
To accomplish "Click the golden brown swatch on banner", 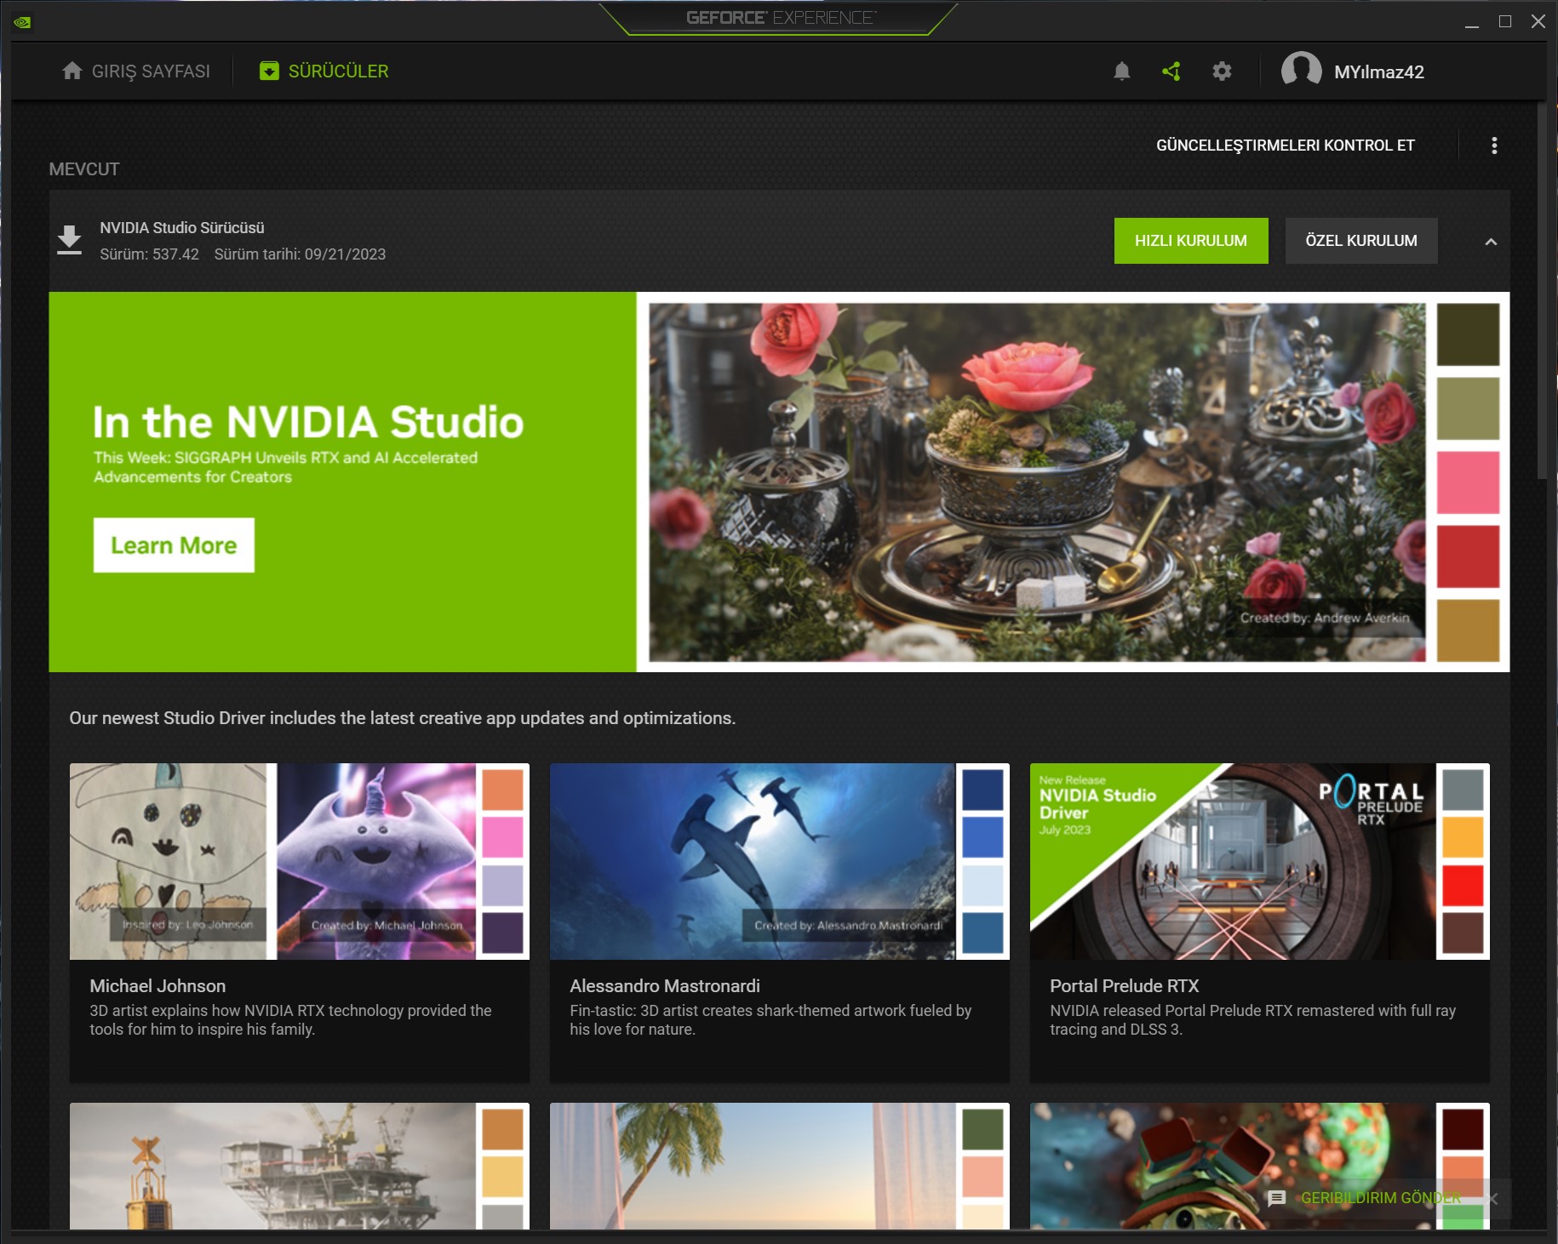I will [1468, 631].
